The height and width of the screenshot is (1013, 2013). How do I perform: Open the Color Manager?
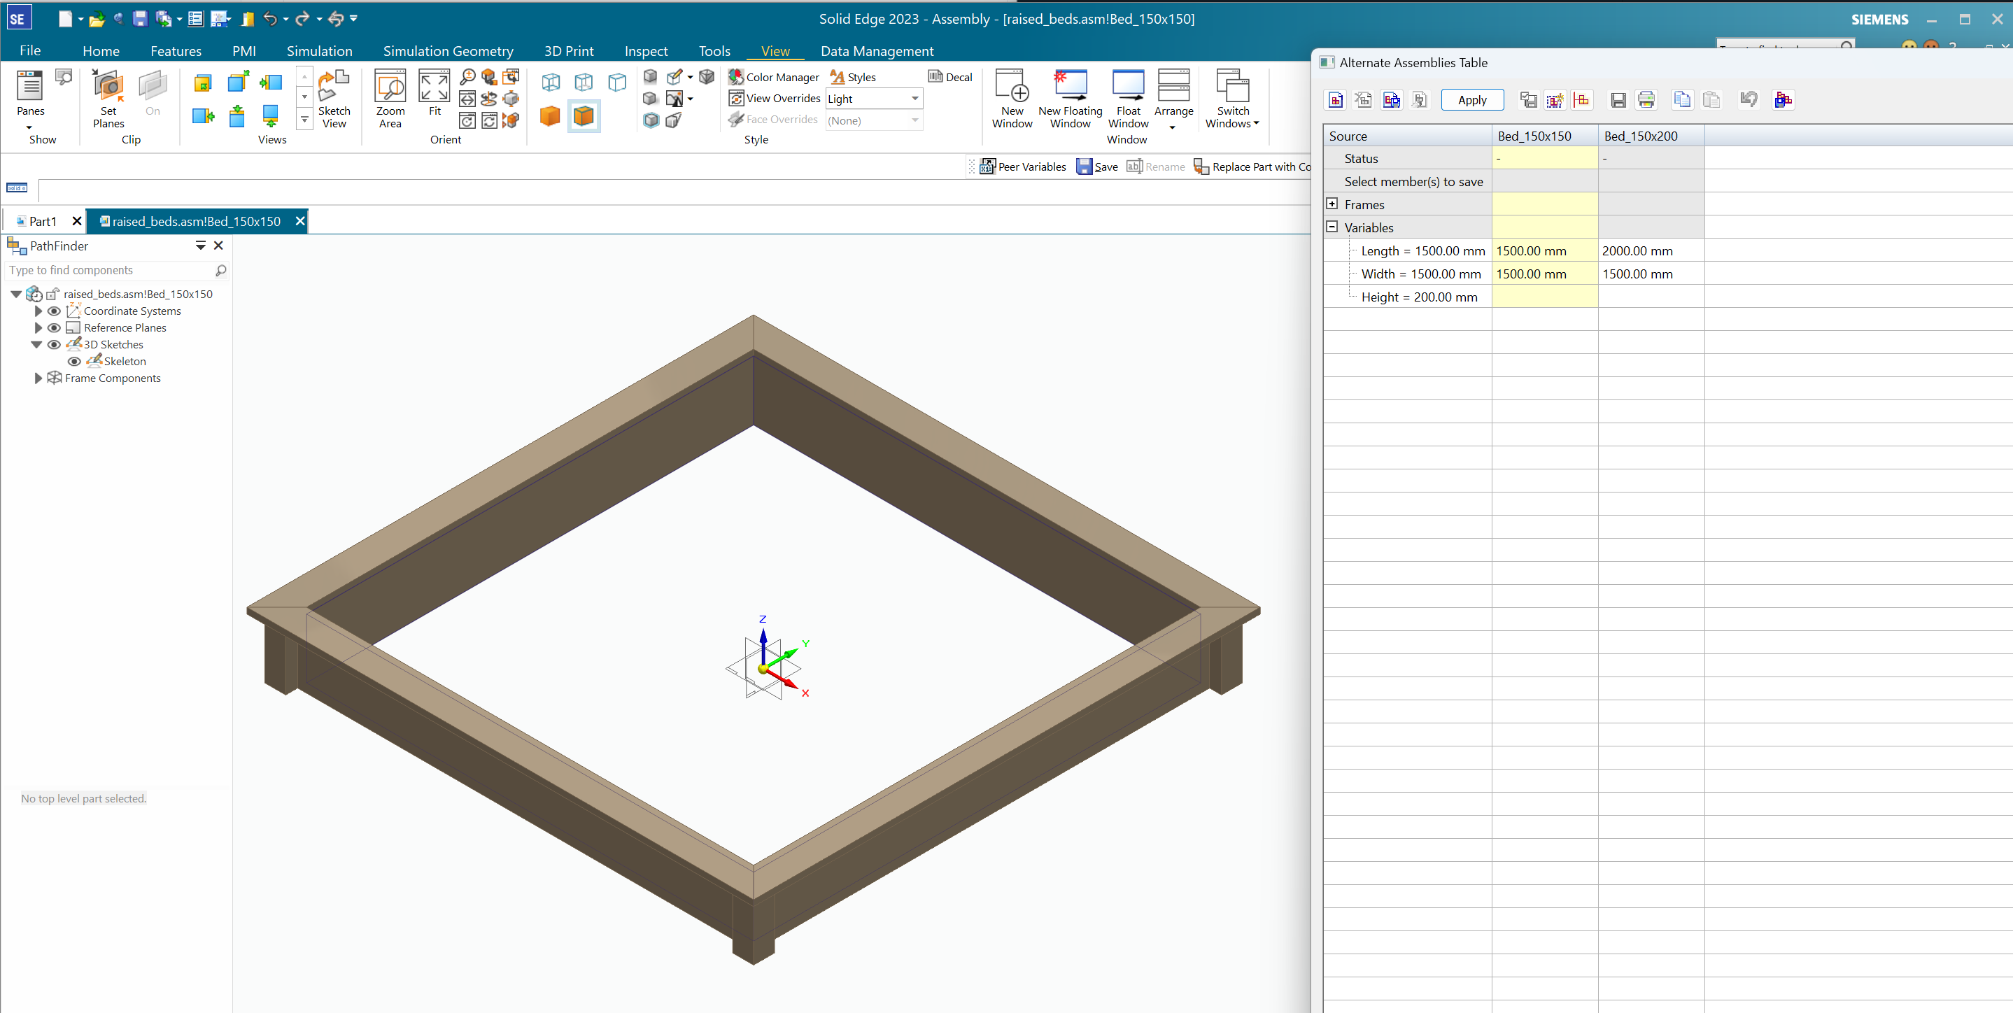(x=774, y=76)
